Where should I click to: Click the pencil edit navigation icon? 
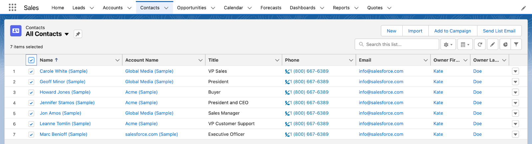pyautogui.click(x=523, y=8)
